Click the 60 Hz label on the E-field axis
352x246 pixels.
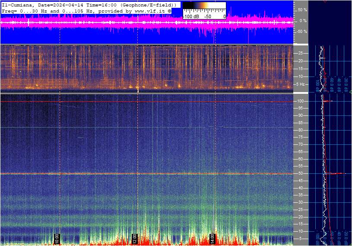[300, 159]
